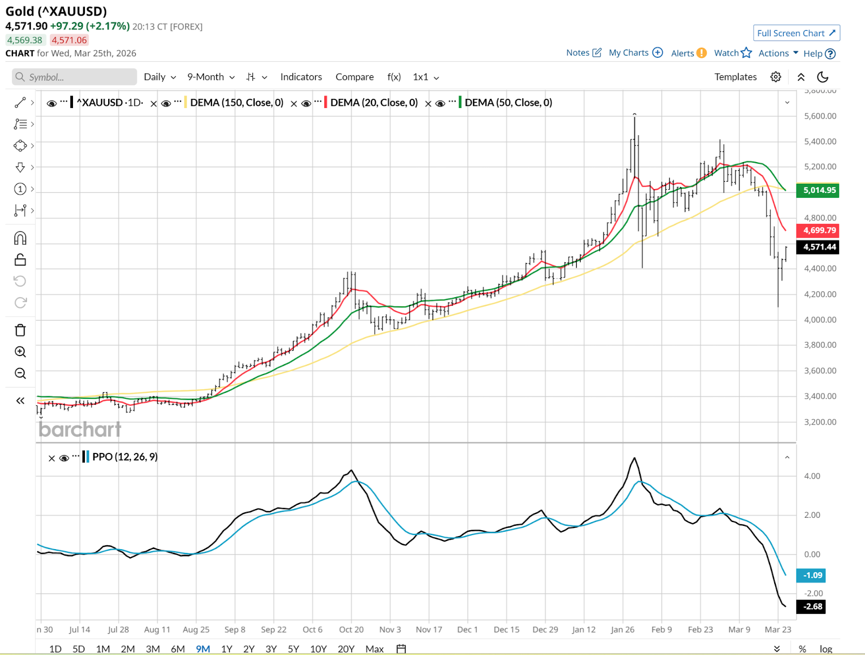Open the Templates link

pos(735,77)
